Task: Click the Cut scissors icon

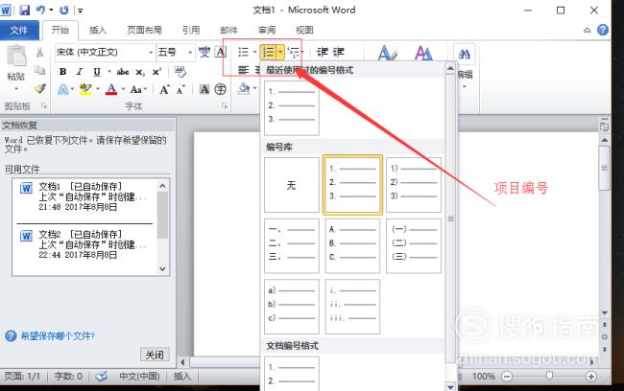Action: (x=39, y=53)
